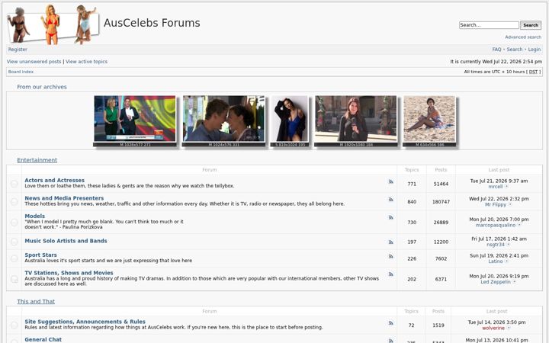
Task: Open RSS feed icon in Models row
Action: [x=390, y=218]
